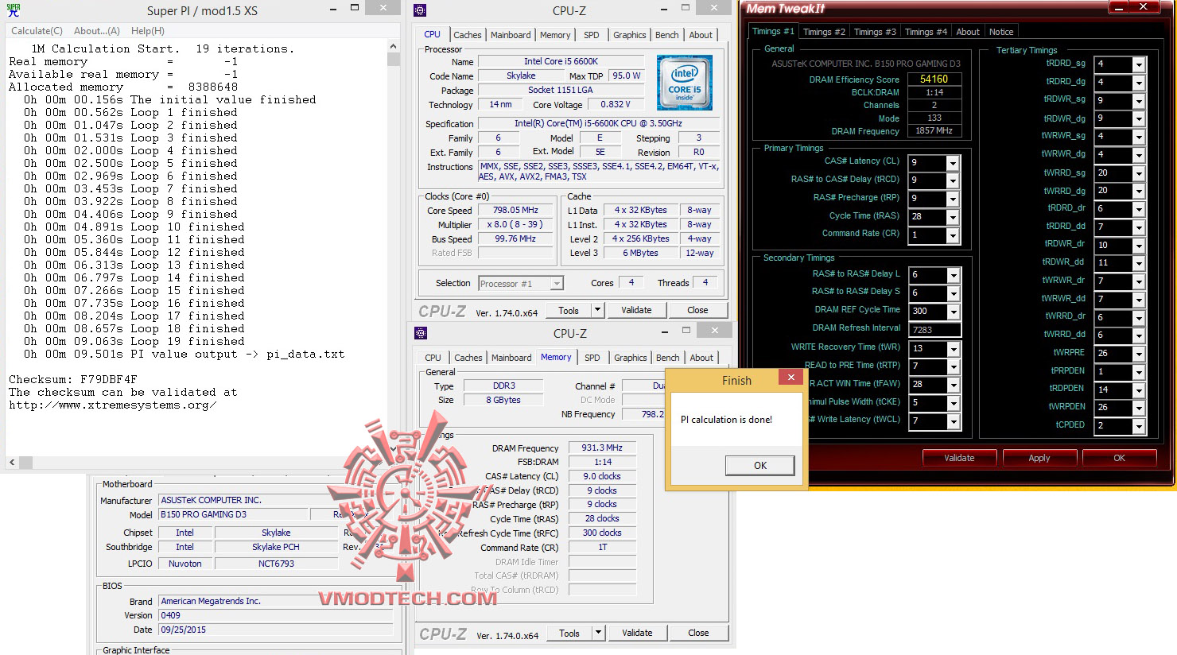Open the tCPDED dropdown under Tertiary Timings
This screenshot has height=655, width=1177.
(x=1139, y=427)
